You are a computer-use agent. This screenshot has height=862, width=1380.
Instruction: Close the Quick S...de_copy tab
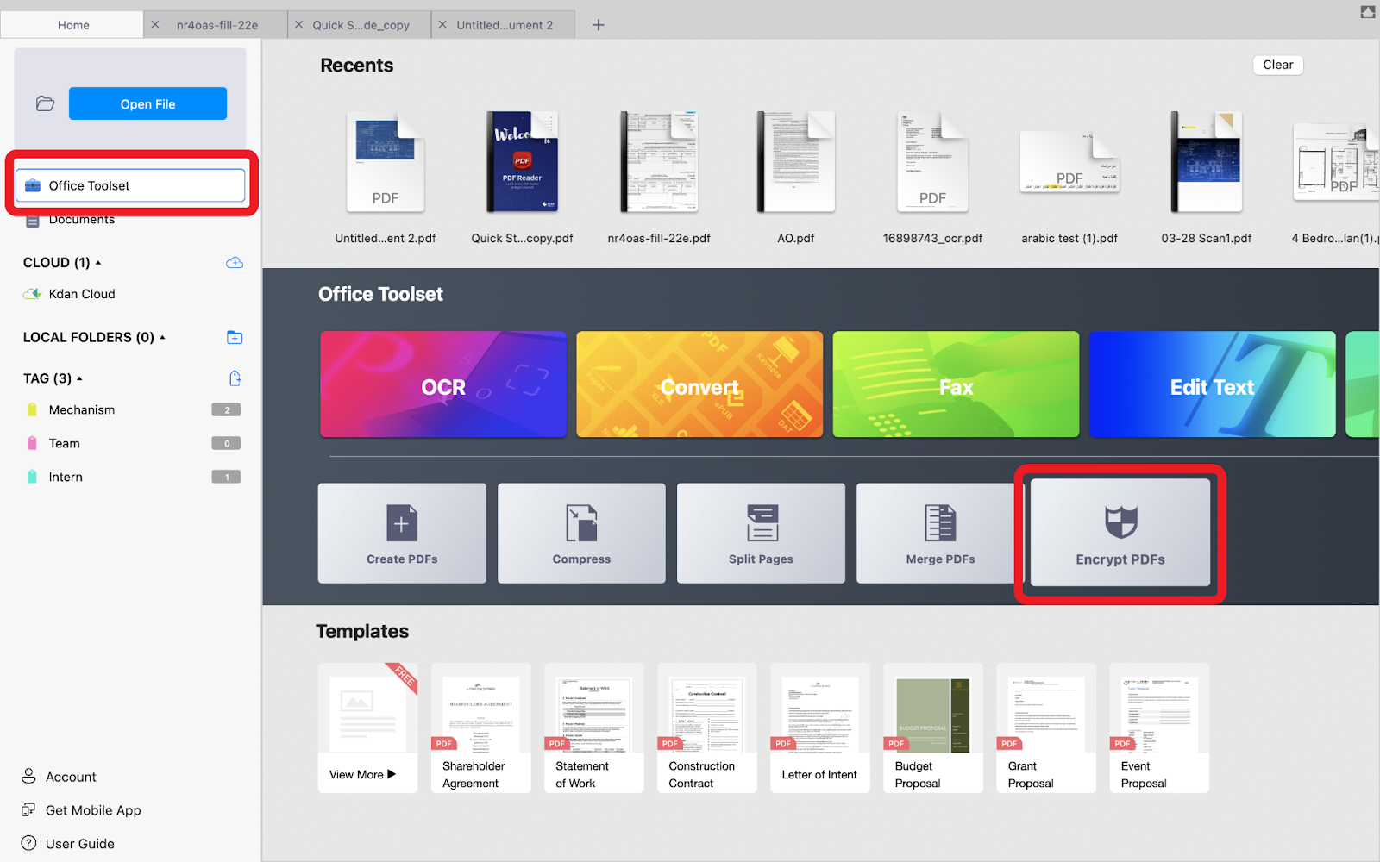click(x=299, y=25)
